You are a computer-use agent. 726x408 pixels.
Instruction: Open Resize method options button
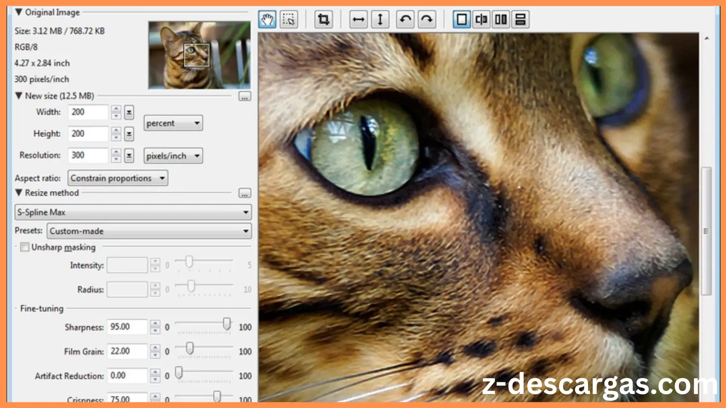point(245,193)
